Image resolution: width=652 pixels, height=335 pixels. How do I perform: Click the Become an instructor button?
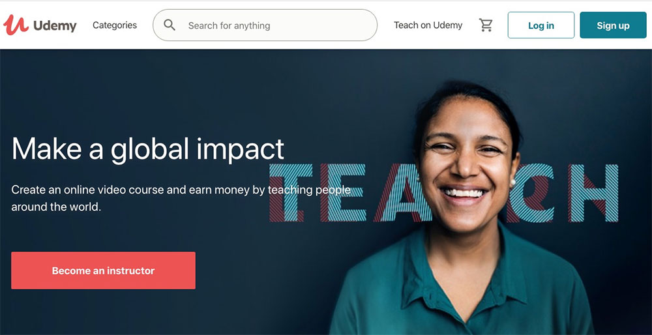pyautogui.click(x=103, y=270)
